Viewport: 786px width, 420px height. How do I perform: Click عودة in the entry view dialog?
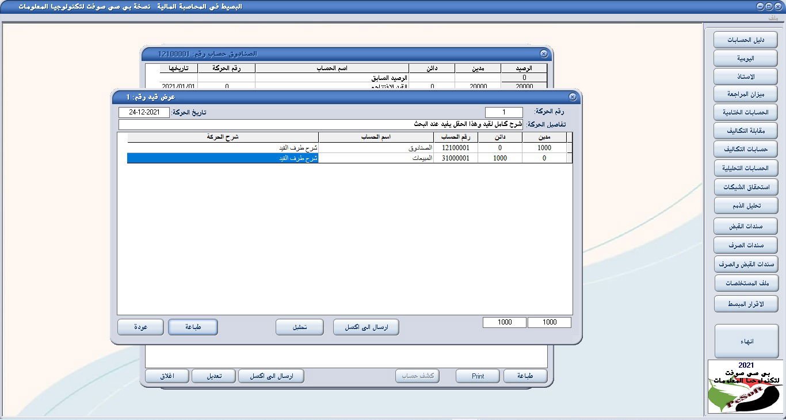click(140, 326)
